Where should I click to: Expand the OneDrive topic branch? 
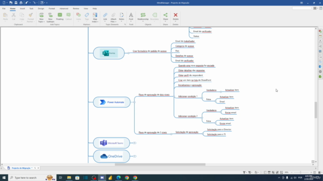(x=135, y=156)
